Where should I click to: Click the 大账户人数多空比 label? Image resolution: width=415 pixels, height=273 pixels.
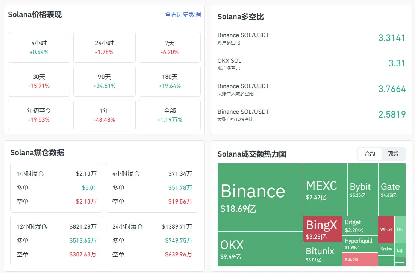coord(235,94)
